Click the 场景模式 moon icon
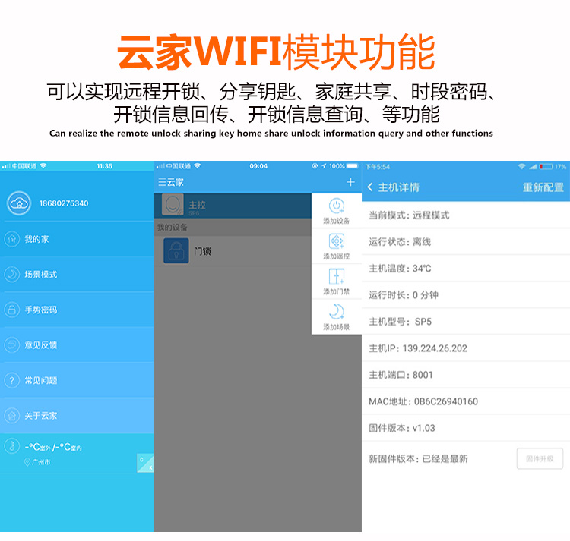This screenshot has height=541, width=570. 12,275
